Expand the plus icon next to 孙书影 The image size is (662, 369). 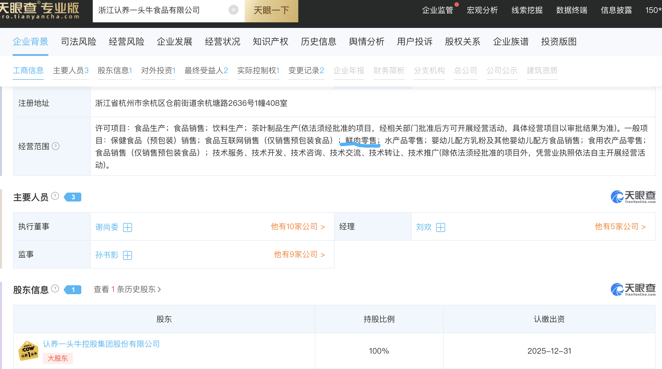pos(127,255)
